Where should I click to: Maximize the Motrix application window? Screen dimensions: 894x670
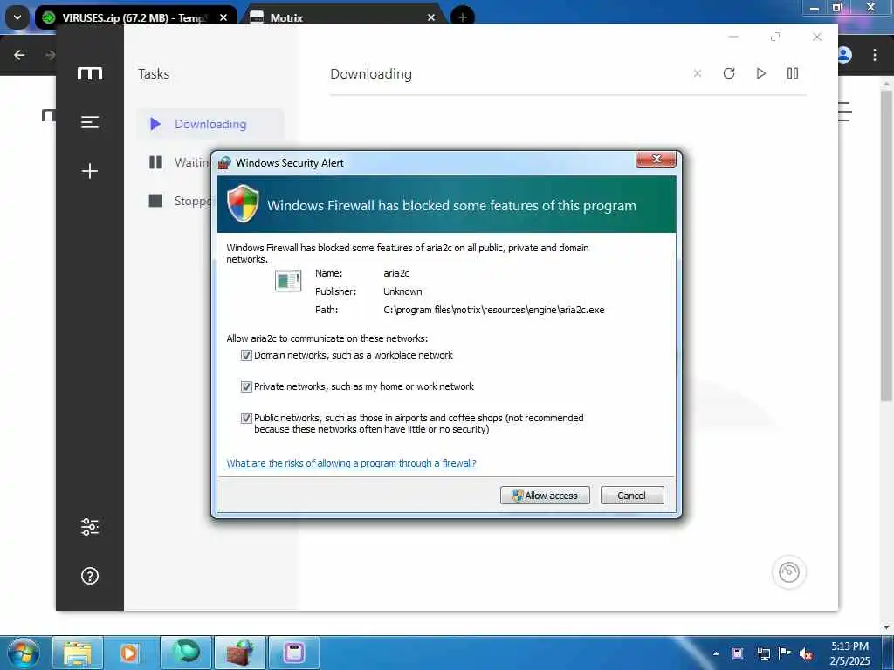pyautogui.click(x=775, y=37)
